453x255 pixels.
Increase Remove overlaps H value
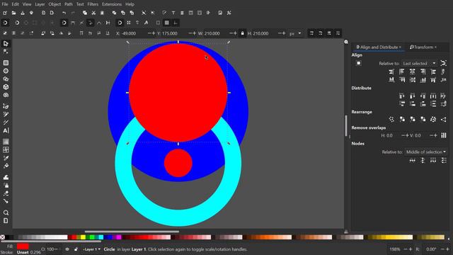coord(407,135)
